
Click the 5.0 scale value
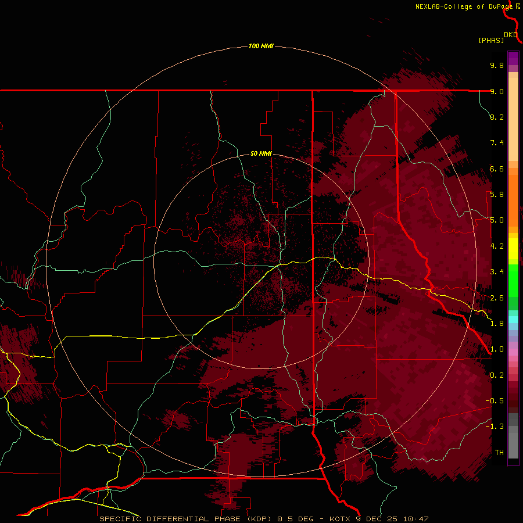pyautogui.click(x=497, y=220)
